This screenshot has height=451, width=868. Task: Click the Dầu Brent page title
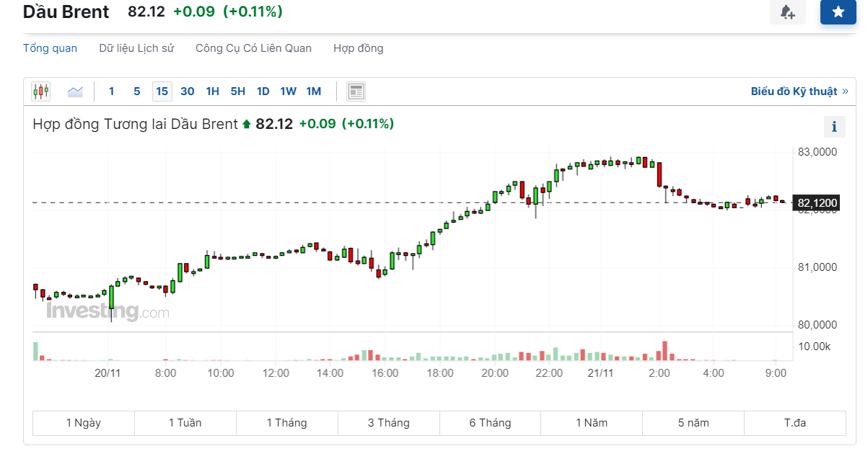tap(66, 12)
